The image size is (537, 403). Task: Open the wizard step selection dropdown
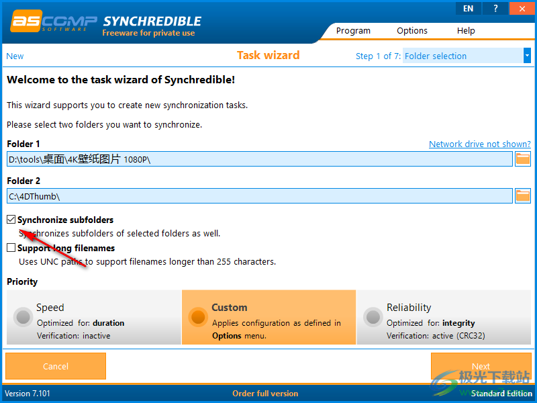(528, 56)
